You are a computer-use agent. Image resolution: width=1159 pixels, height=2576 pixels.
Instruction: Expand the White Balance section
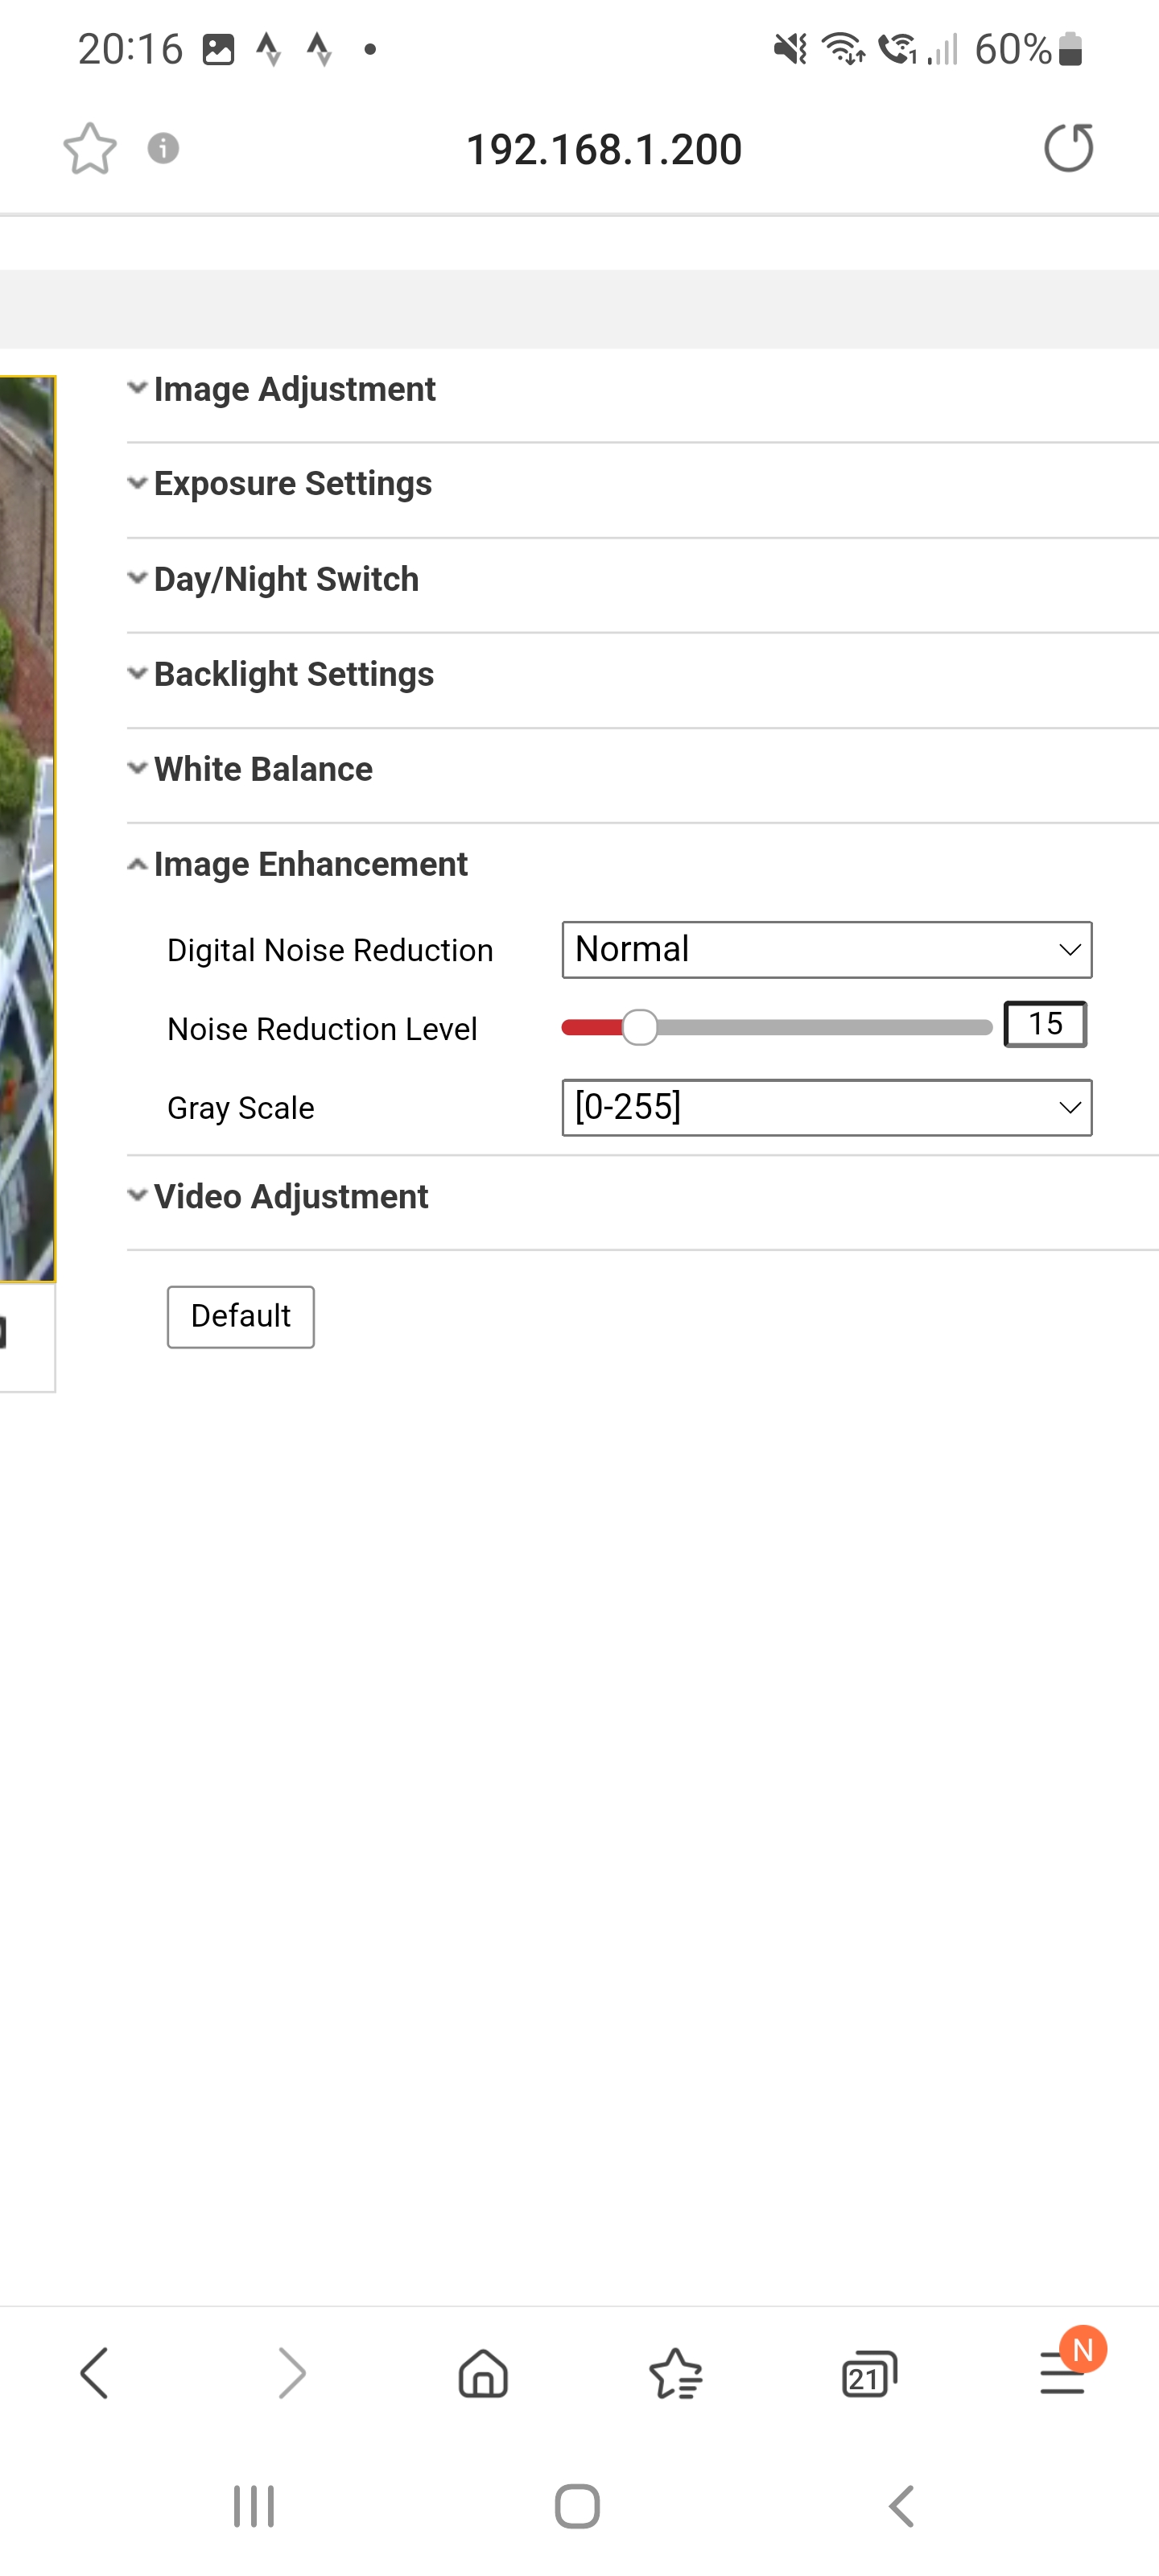pyautogui.click(x=263, y=769)
